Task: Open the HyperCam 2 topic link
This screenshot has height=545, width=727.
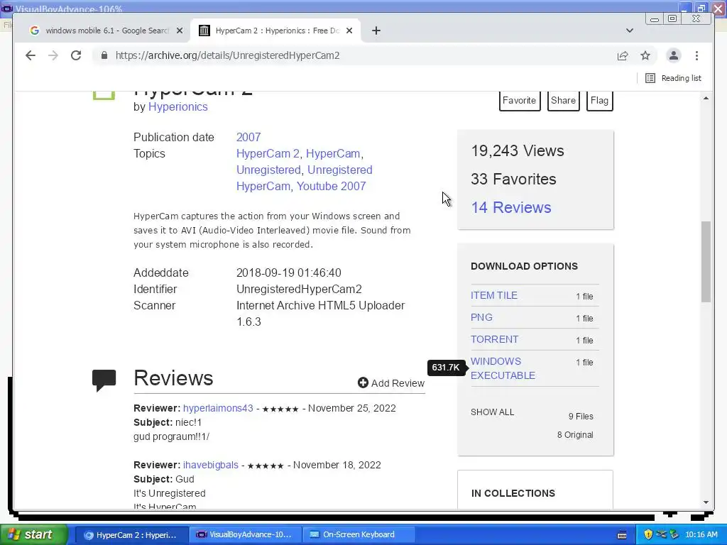Action: coord(268,153)
